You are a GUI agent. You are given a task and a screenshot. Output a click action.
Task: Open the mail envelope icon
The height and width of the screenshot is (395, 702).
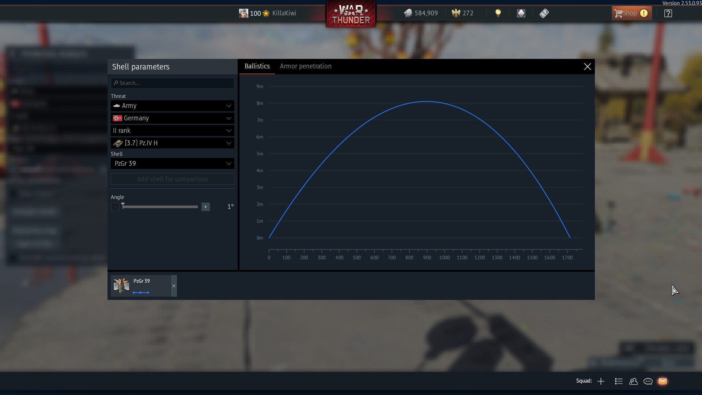tap(663, 381)
